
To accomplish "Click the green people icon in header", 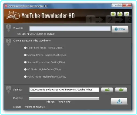I will click(120, 14).
